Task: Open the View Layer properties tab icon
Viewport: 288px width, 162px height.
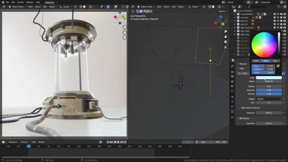Action: pos(232,81)
